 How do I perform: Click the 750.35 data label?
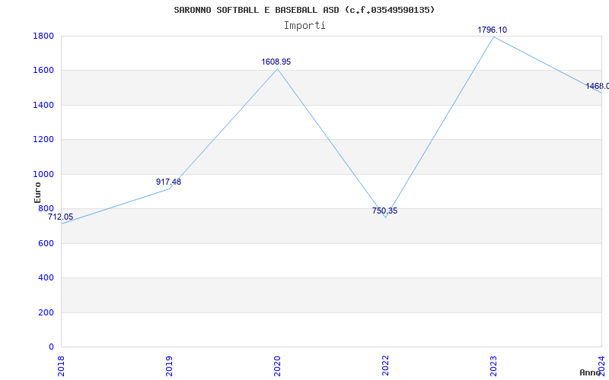(x=384, y=211)
